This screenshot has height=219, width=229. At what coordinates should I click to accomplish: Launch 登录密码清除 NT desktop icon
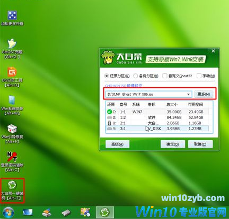(x=12, y=162)
